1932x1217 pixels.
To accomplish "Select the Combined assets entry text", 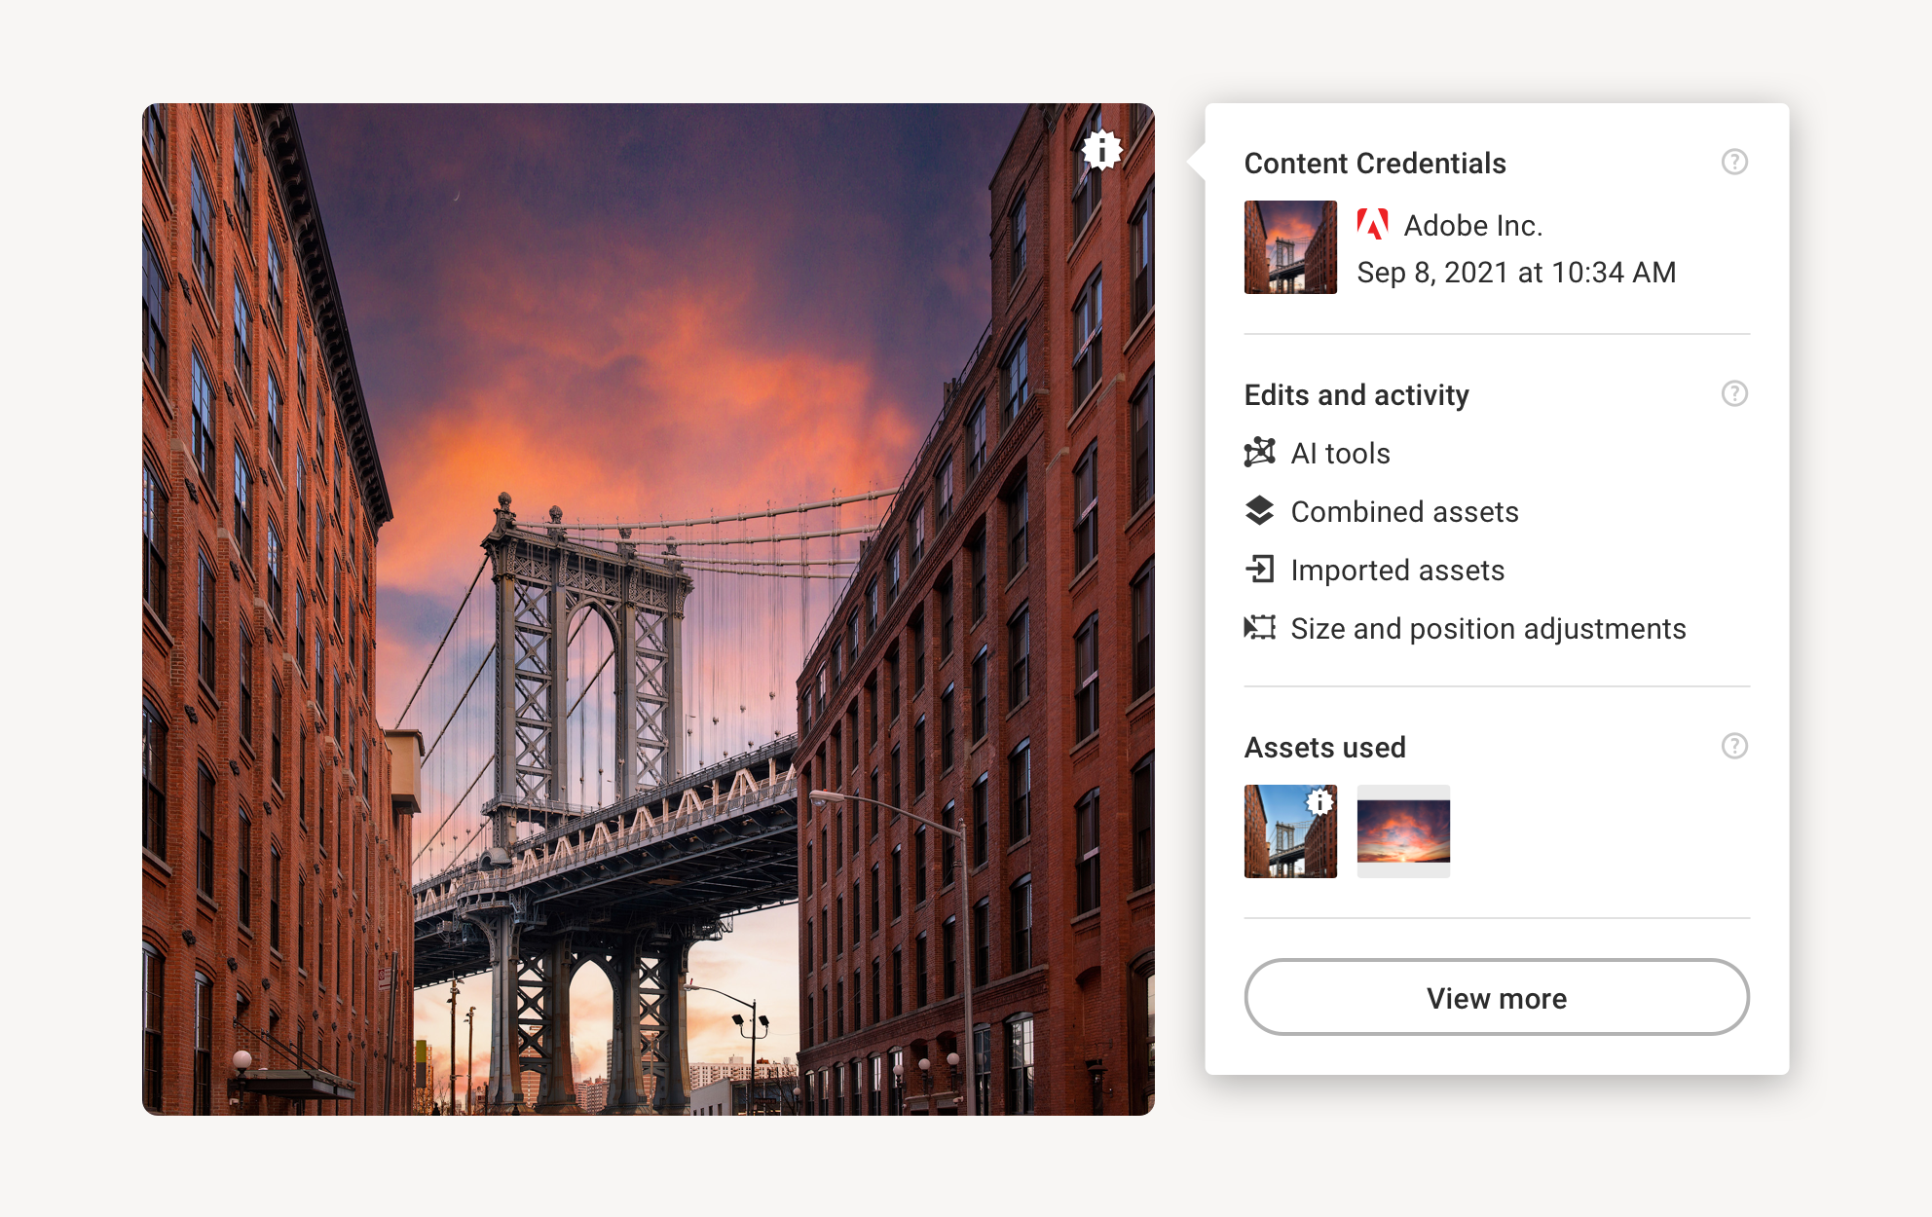I will click(x=1404, y=512).
